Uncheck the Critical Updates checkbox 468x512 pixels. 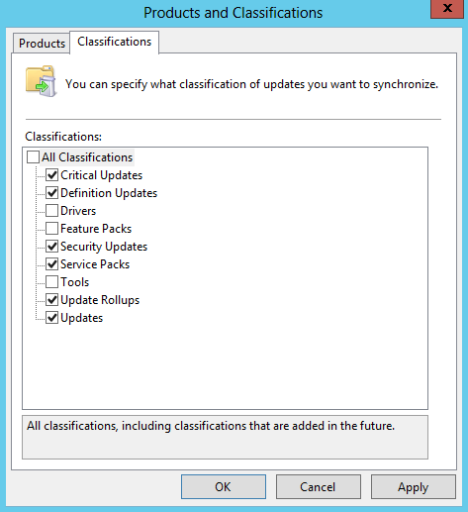click(52, 175)
